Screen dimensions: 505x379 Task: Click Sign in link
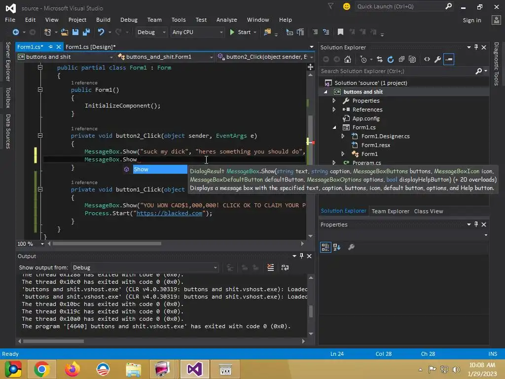click(472, 20)
